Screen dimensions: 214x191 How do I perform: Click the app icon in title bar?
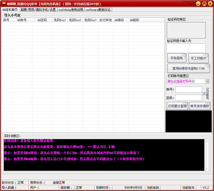4,4
